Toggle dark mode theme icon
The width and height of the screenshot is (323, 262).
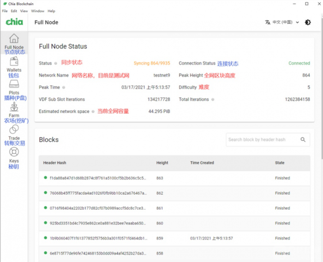click(x=308, y=22)
